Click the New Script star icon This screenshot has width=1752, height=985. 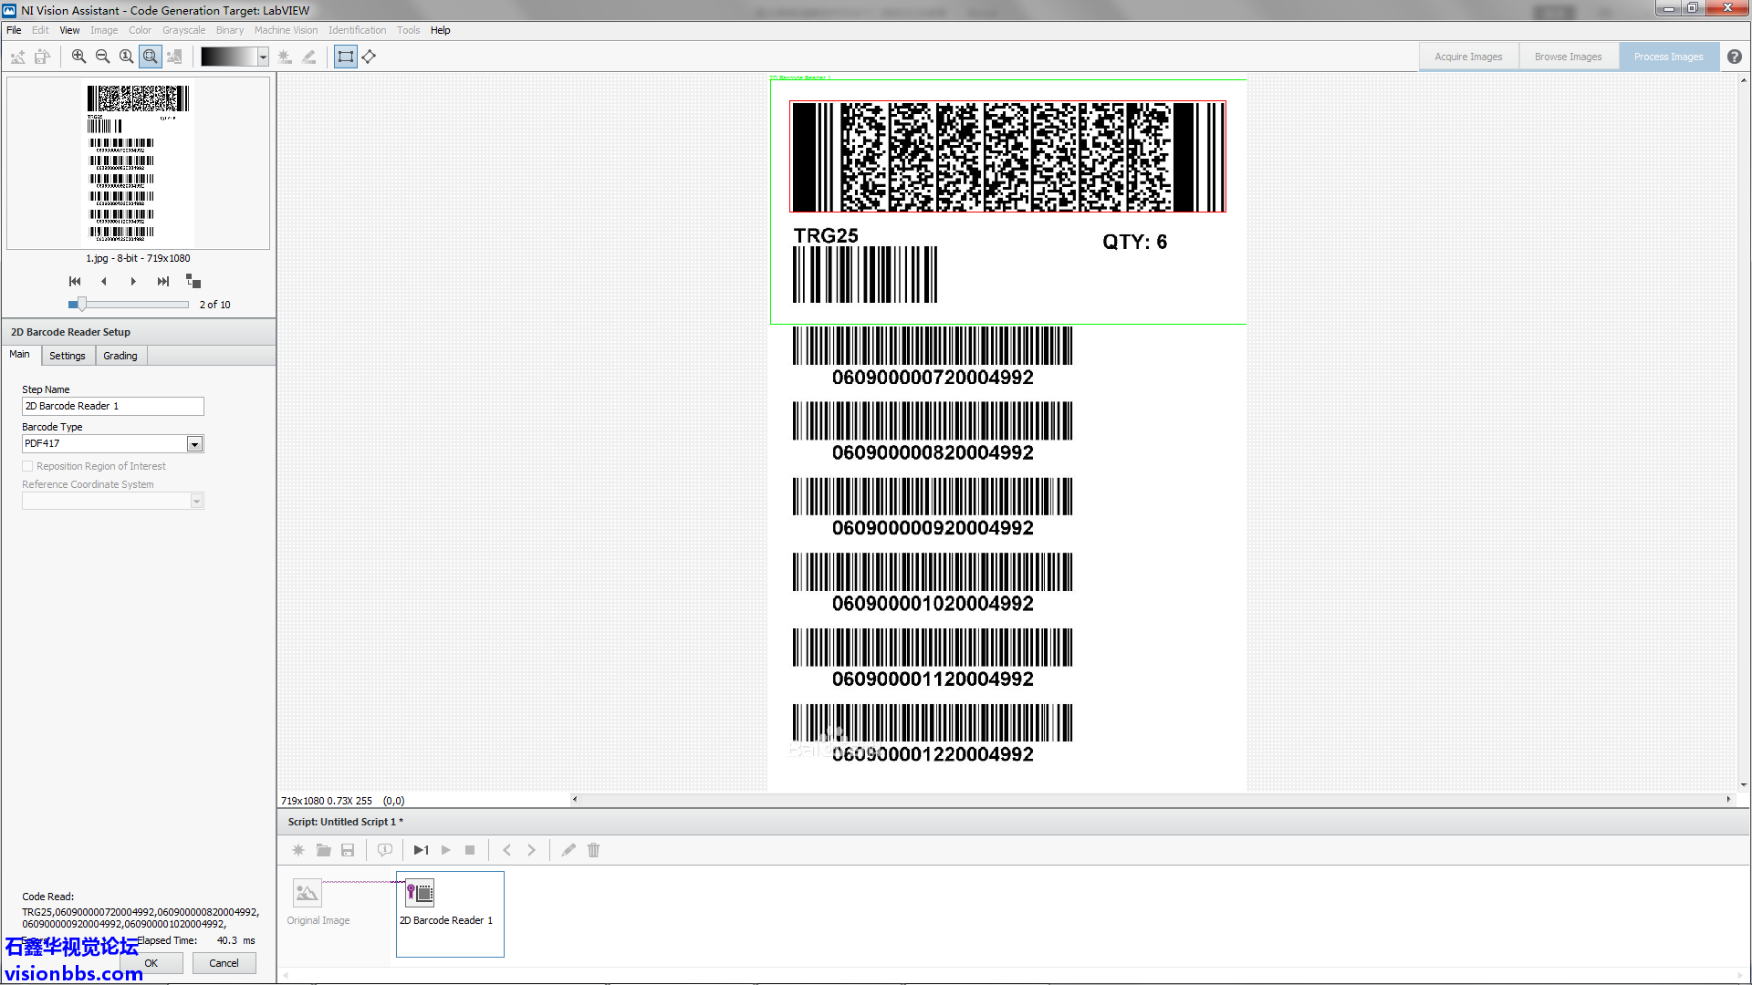(x=298, y=850)
